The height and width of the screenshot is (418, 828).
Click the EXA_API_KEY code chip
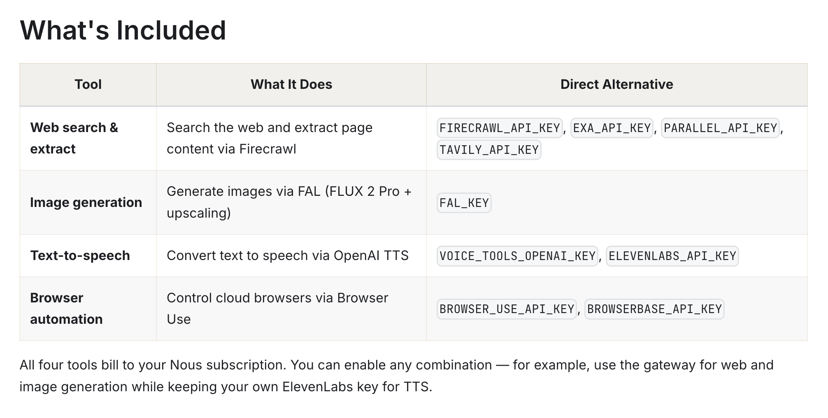(612, 128)
